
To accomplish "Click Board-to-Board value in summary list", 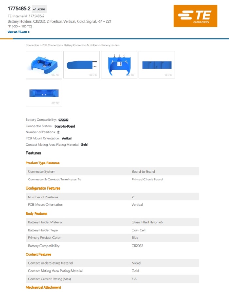I will coord(65,126).
